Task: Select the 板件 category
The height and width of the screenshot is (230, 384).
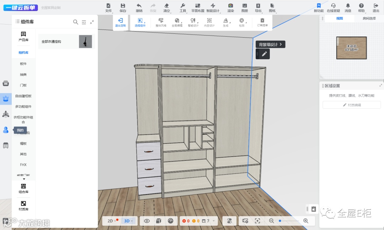Action: pyautogui.click(x=23, y=64)
